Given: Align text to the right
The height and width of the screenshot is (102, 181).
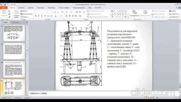Looking at the screenshot, I should [73, 16].
